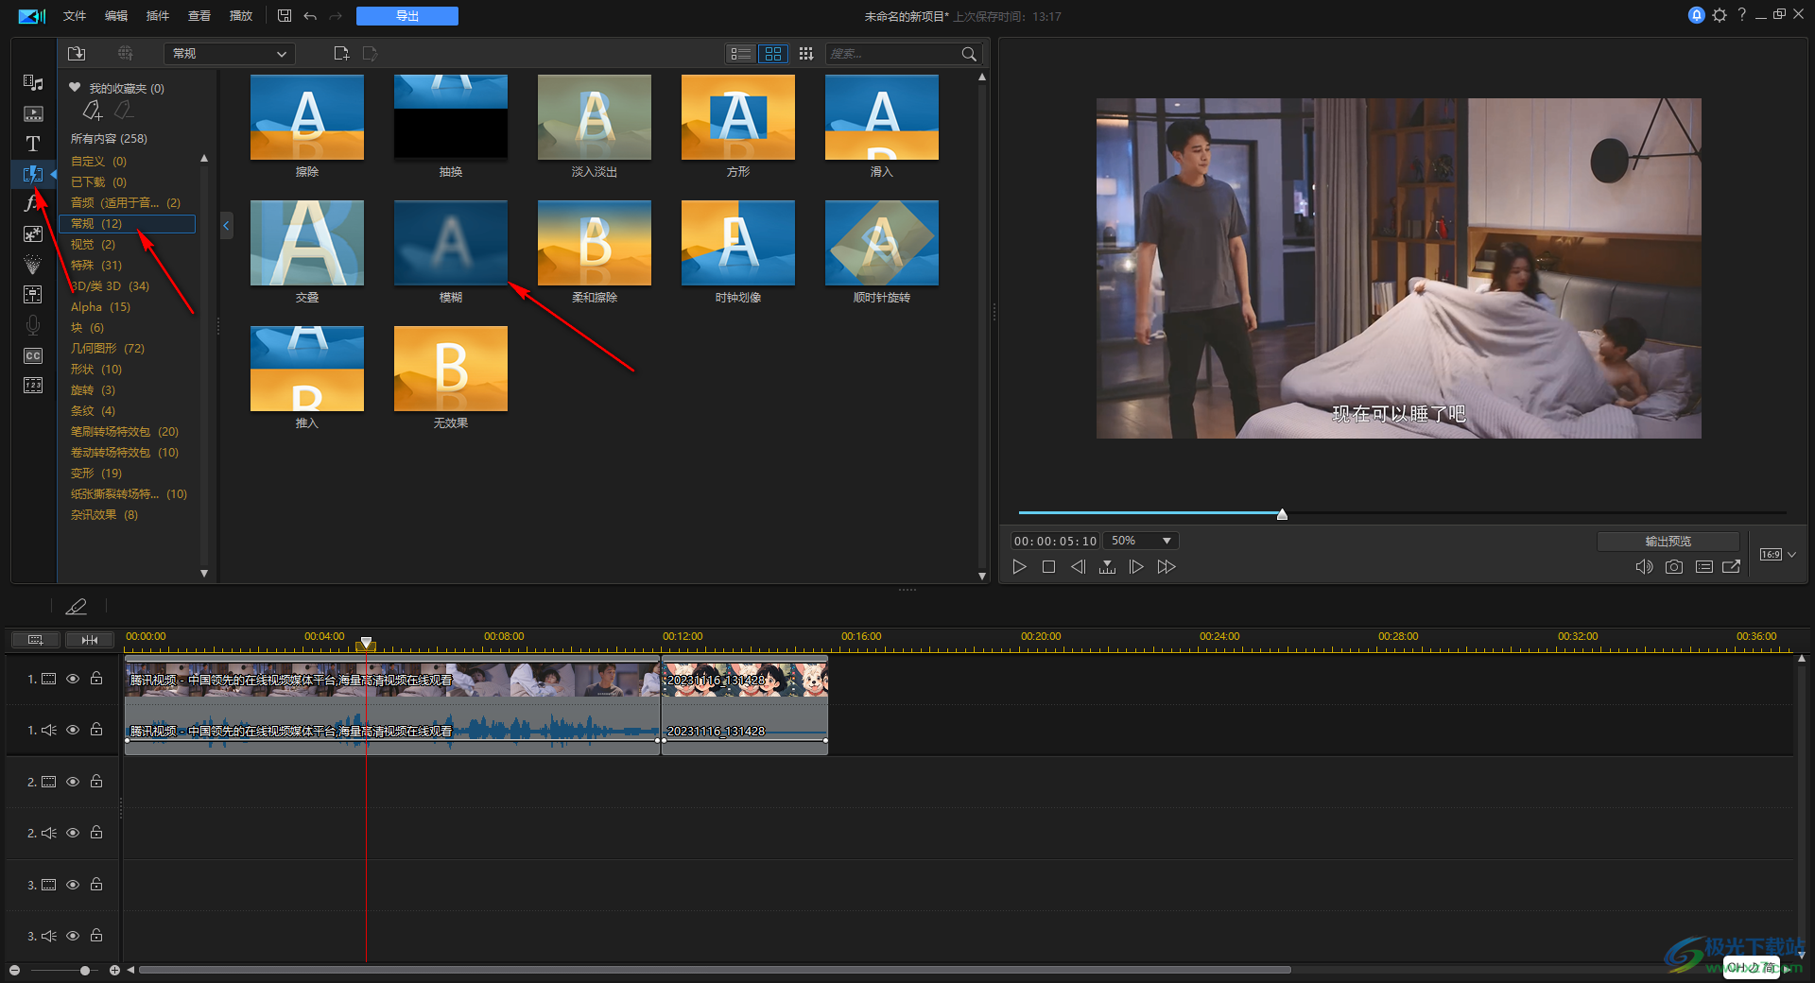Open the chapter room 123 icon
The image size is (1815, 983).
[x=33, y=386]
